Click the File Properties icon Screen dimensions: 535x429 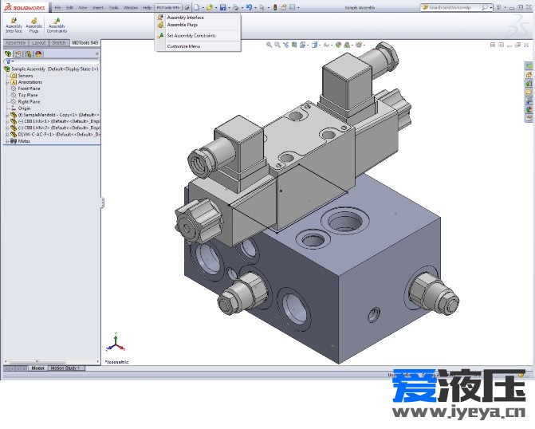(x=284, y=7)
